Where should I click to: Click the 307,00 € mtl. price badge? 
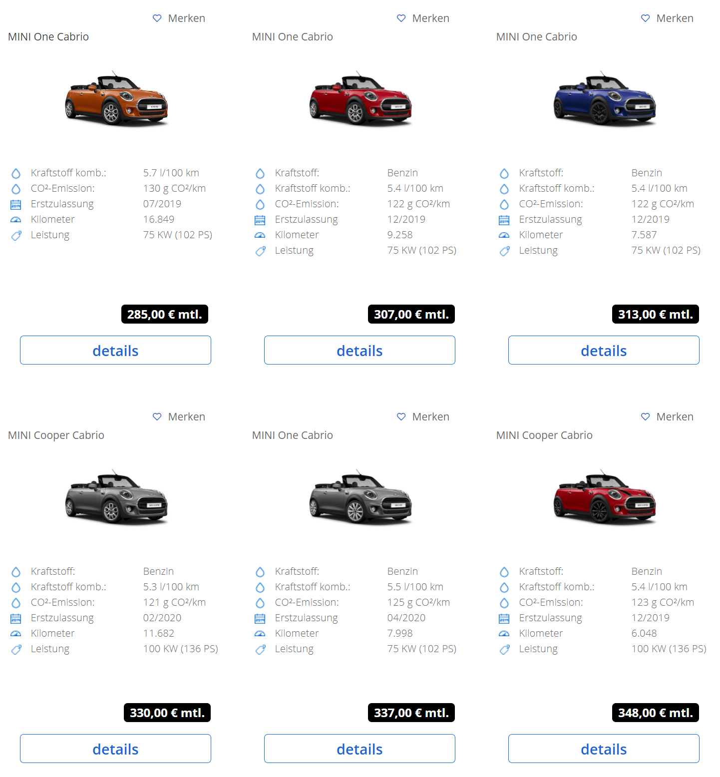pyautogui.click(x=411, y=314)
